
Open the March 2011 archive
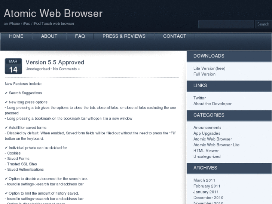point(204,180)
